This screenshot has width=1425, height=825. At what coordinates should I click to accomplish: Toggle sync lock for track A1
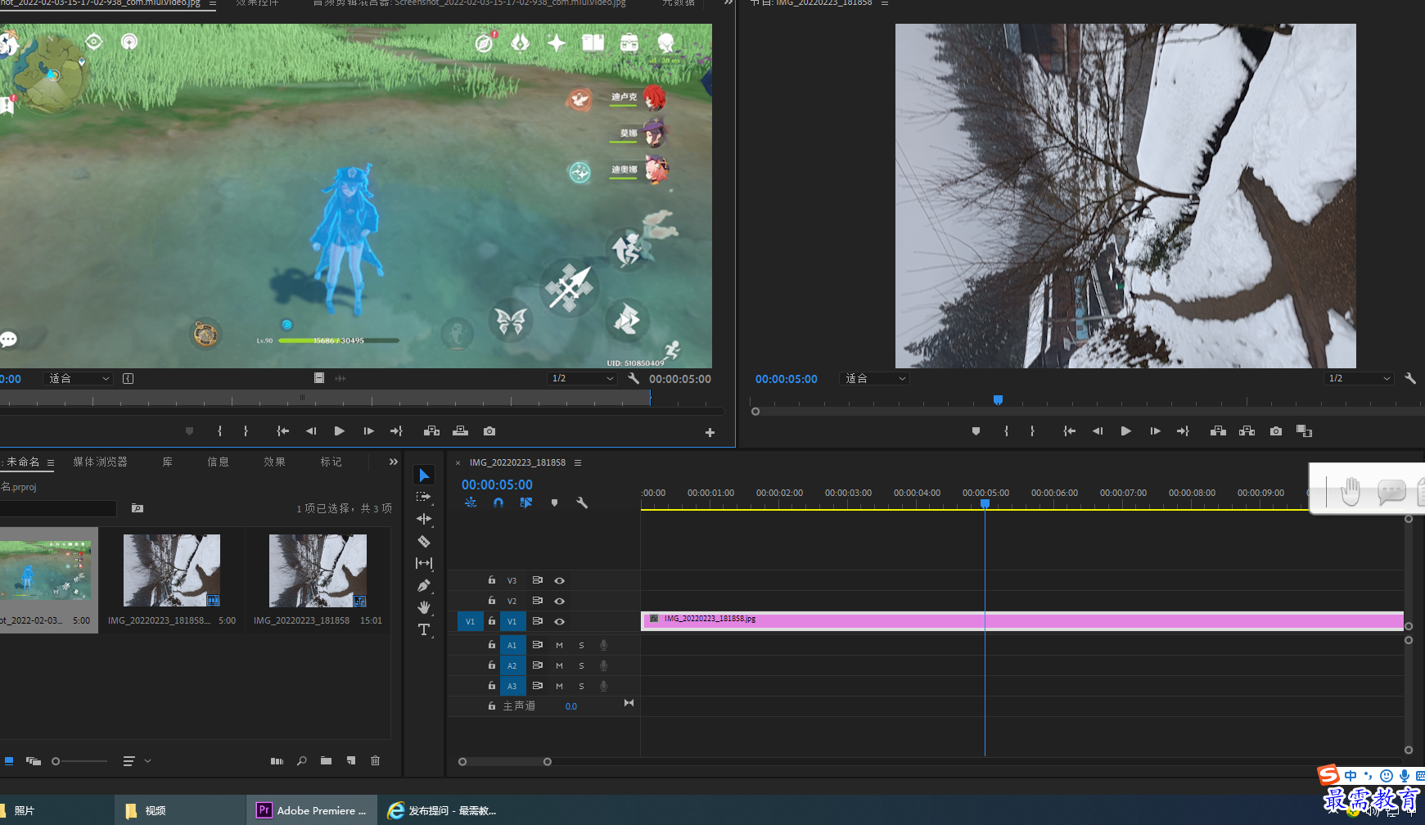click(x=538, y=645)
